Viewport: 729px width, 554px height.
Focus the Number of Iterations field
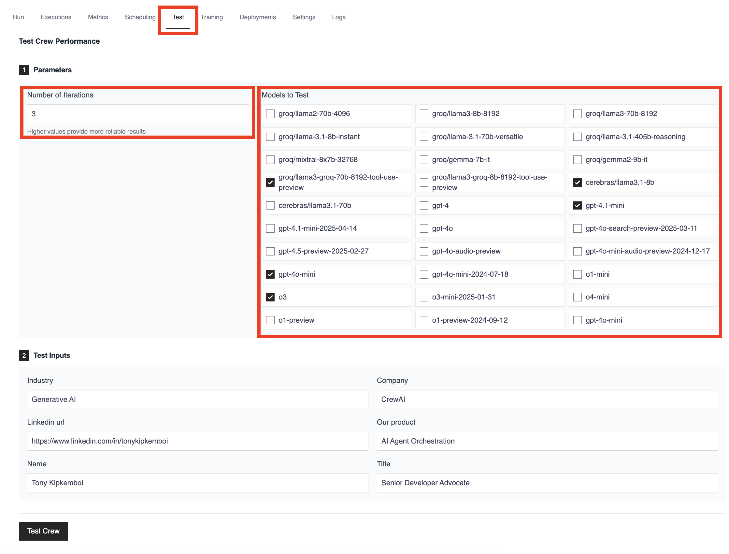coord(138,114)
